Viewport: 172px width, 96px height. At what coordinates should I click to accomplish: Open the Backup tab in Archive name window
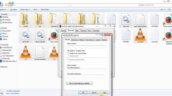[84, 31]
